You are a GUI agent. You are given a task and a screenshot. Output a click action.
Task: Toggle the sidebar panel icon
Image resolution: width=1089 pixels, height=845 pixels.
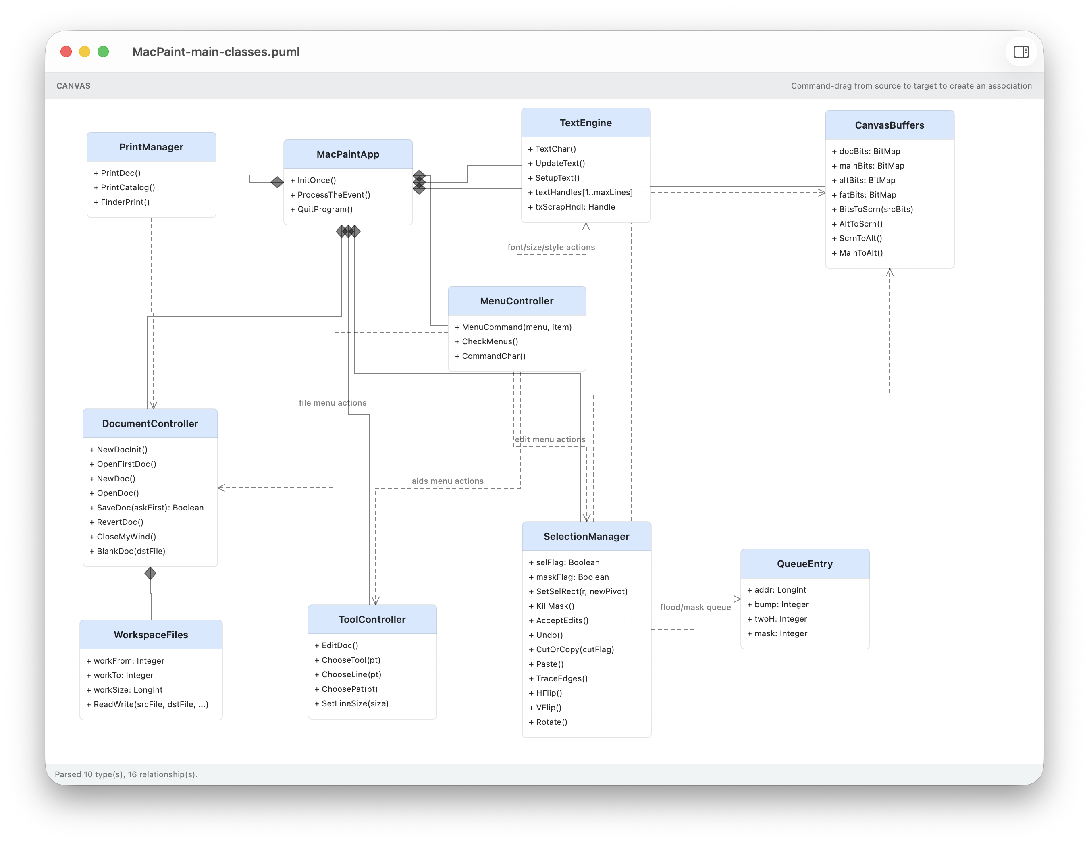coord(1021,52)
